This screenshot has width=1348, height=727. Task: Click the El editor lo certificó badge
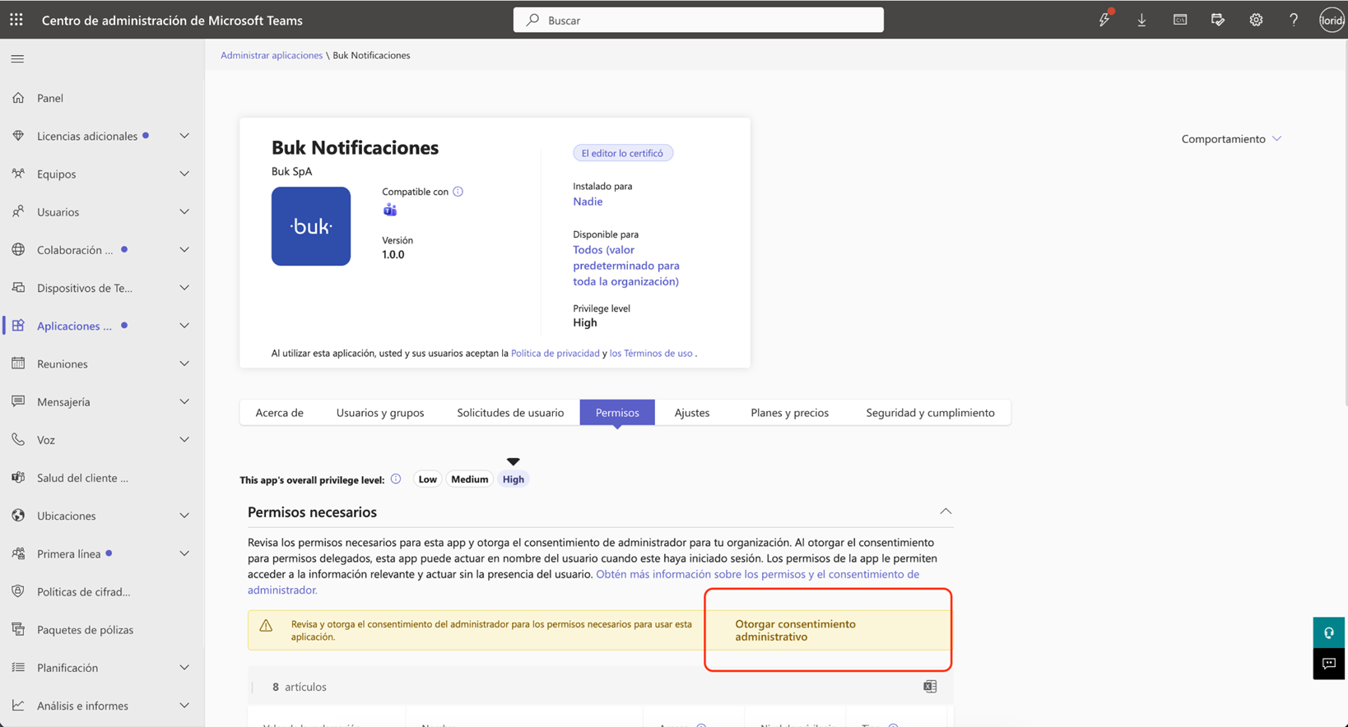623,153
